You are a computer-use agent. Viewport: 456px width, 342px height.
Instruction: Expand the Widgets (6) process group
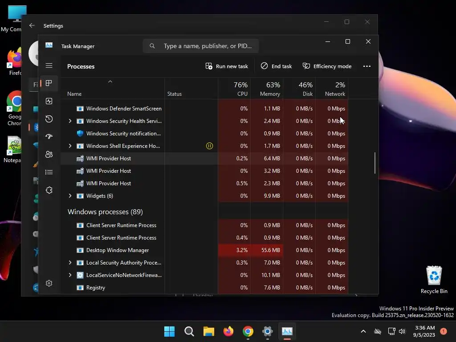click(x=70, y=196)
